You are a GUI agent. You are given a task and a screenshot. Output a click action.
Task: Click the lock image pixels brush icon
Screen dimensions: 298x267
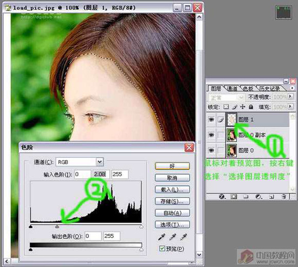[x=235, y=107]
